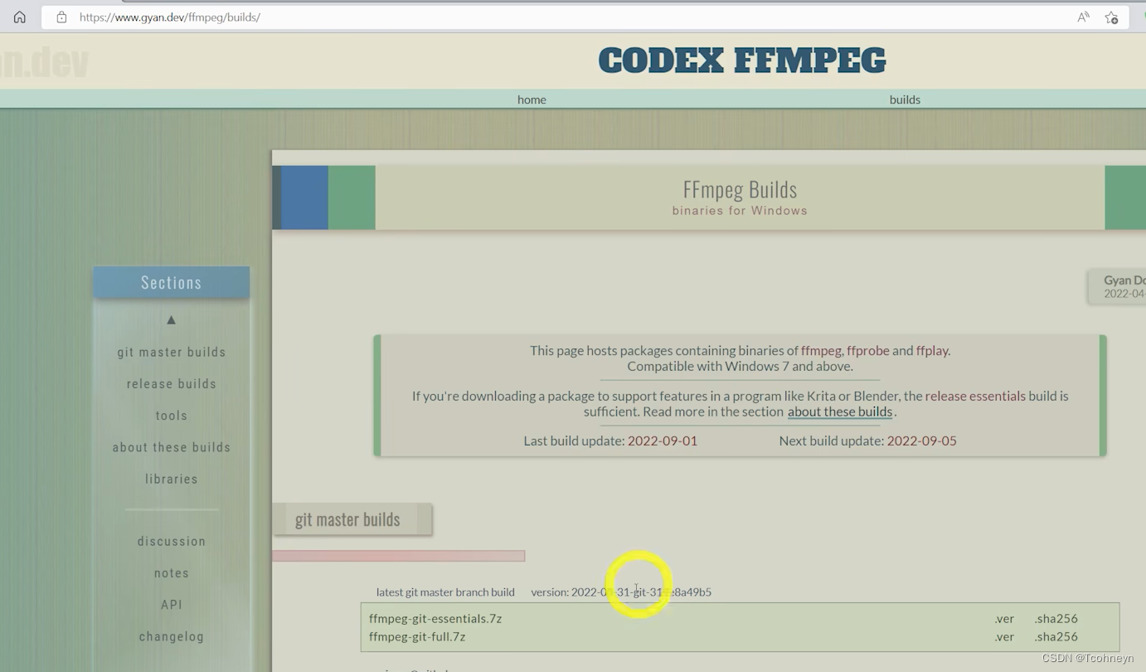The width and height of the screenshot is (1146, 672).
Task: Open the discussion sidebar link
Action: click(x=172, y=541)
